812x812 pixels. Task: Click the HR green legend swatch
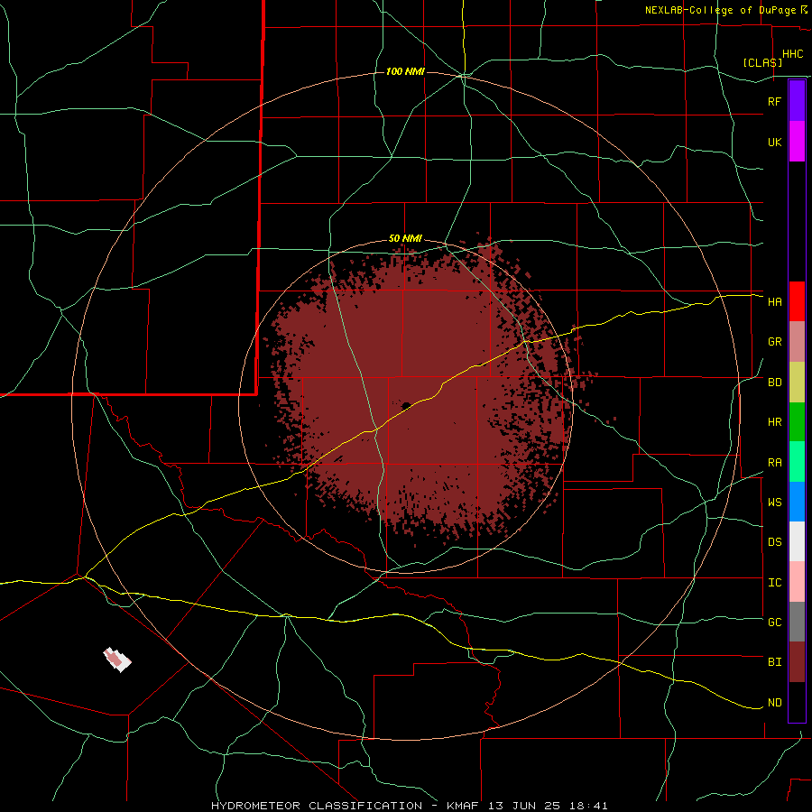click(x=797, y=422)
